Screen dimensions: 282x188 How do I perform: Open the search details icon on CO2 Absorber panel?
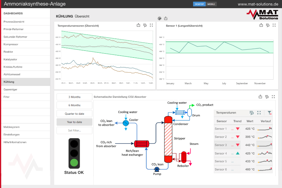click(x=267, y=97)
